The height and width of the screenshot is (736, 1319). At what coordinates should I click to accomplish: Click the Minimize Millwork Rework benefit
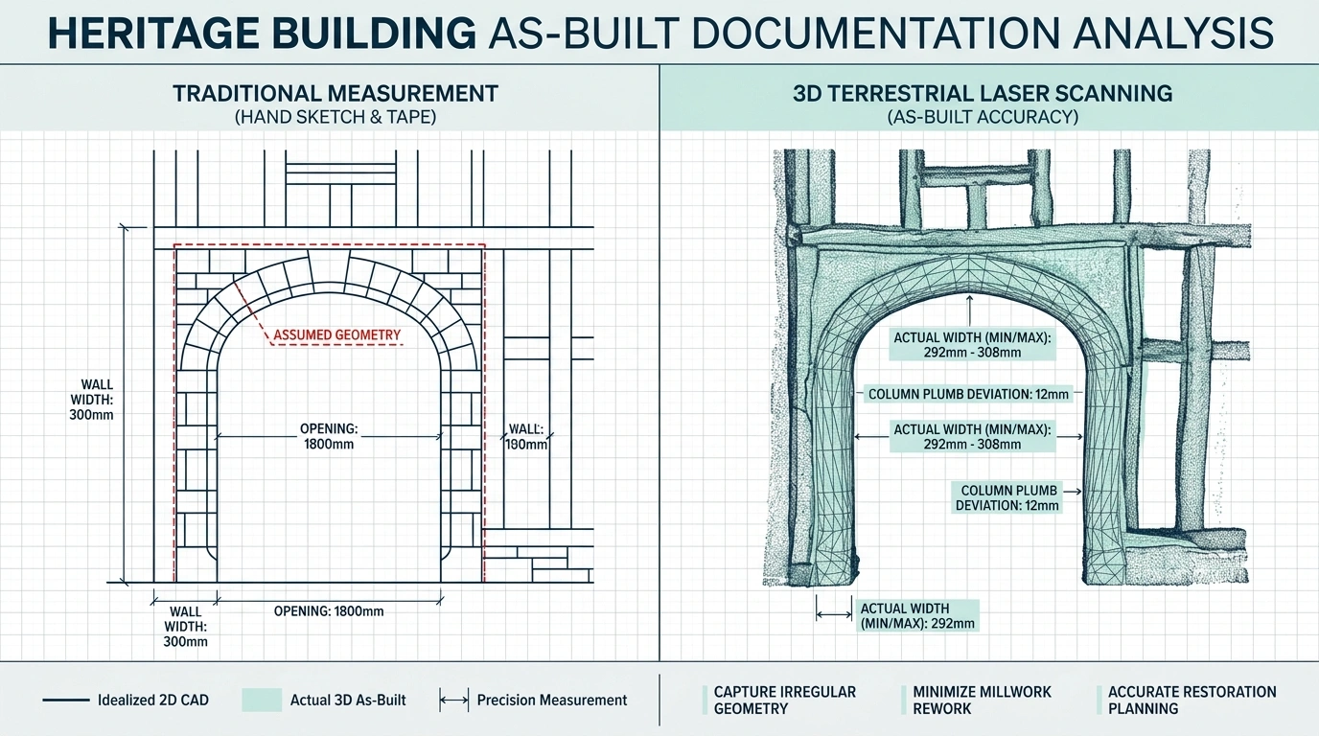[x=977, y=700]
